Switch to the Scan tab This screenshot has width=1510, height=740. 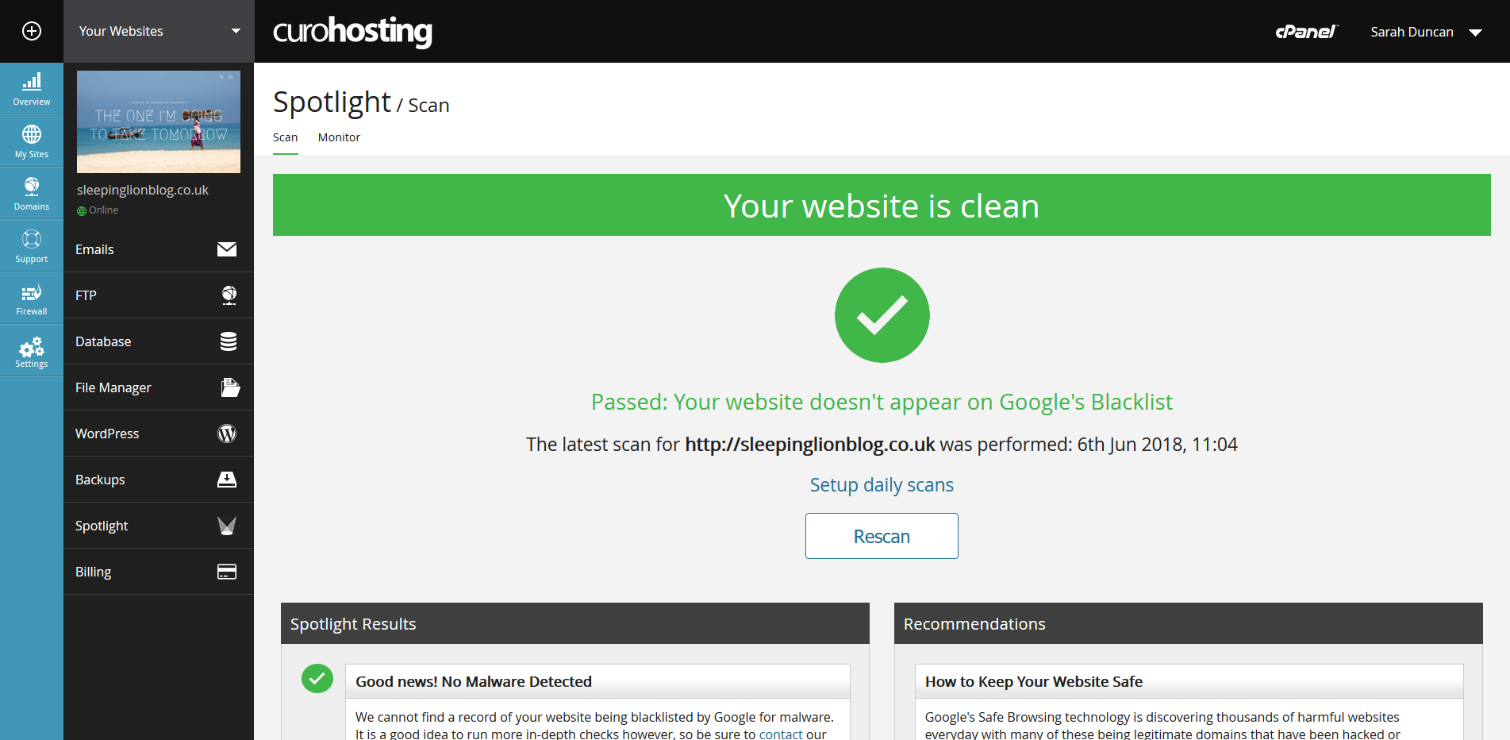coord(286,137)
